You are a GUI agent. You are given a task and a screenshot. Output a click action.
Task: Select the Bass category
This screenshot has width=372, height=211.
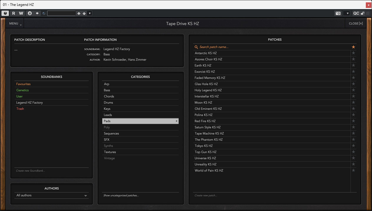coord(107,90)
